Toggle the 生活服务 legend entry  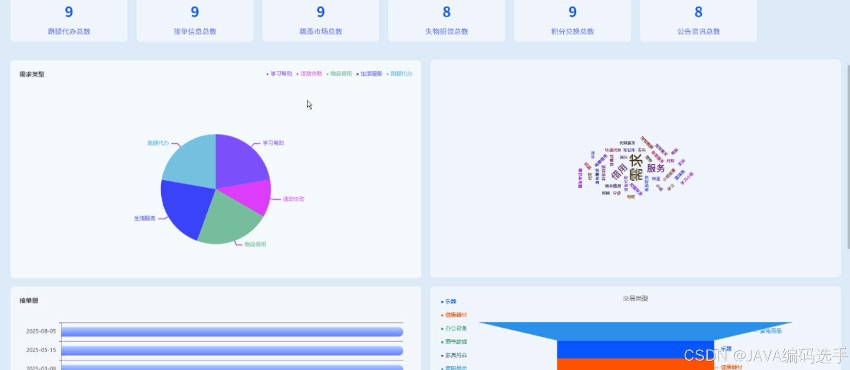tap(369, 74)
